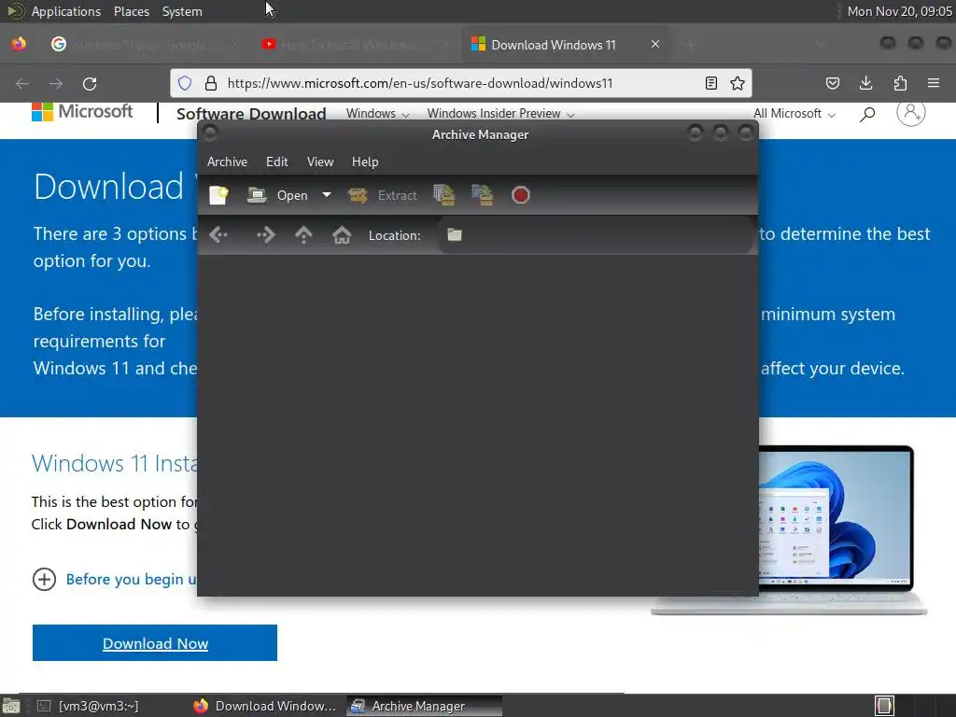Open the System menu in top panel
Image resolution: width=956 pixels, height=717 pixels.
click(182, 11)
